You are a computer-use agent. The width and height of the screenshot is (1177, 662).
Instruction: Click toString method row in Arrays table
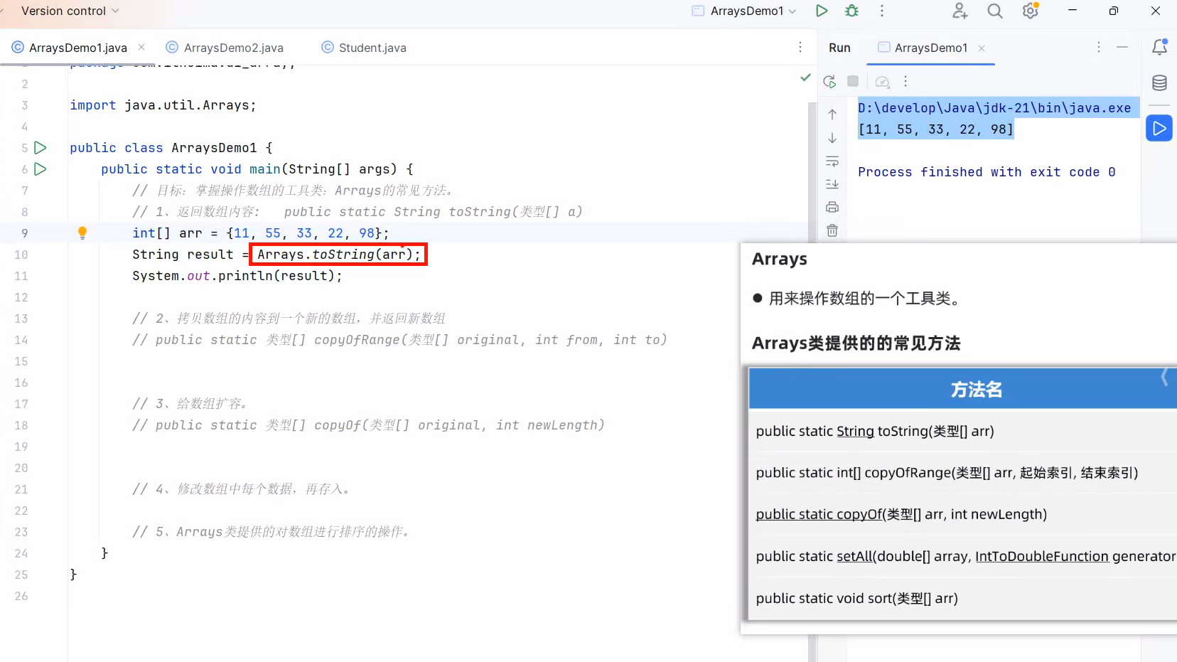click(963, 431)
